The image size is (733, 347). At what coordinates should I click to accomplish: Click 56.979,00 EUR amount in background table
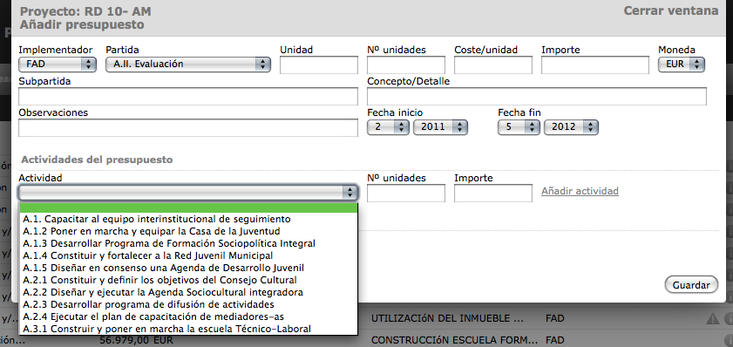[x=136, y=340]
